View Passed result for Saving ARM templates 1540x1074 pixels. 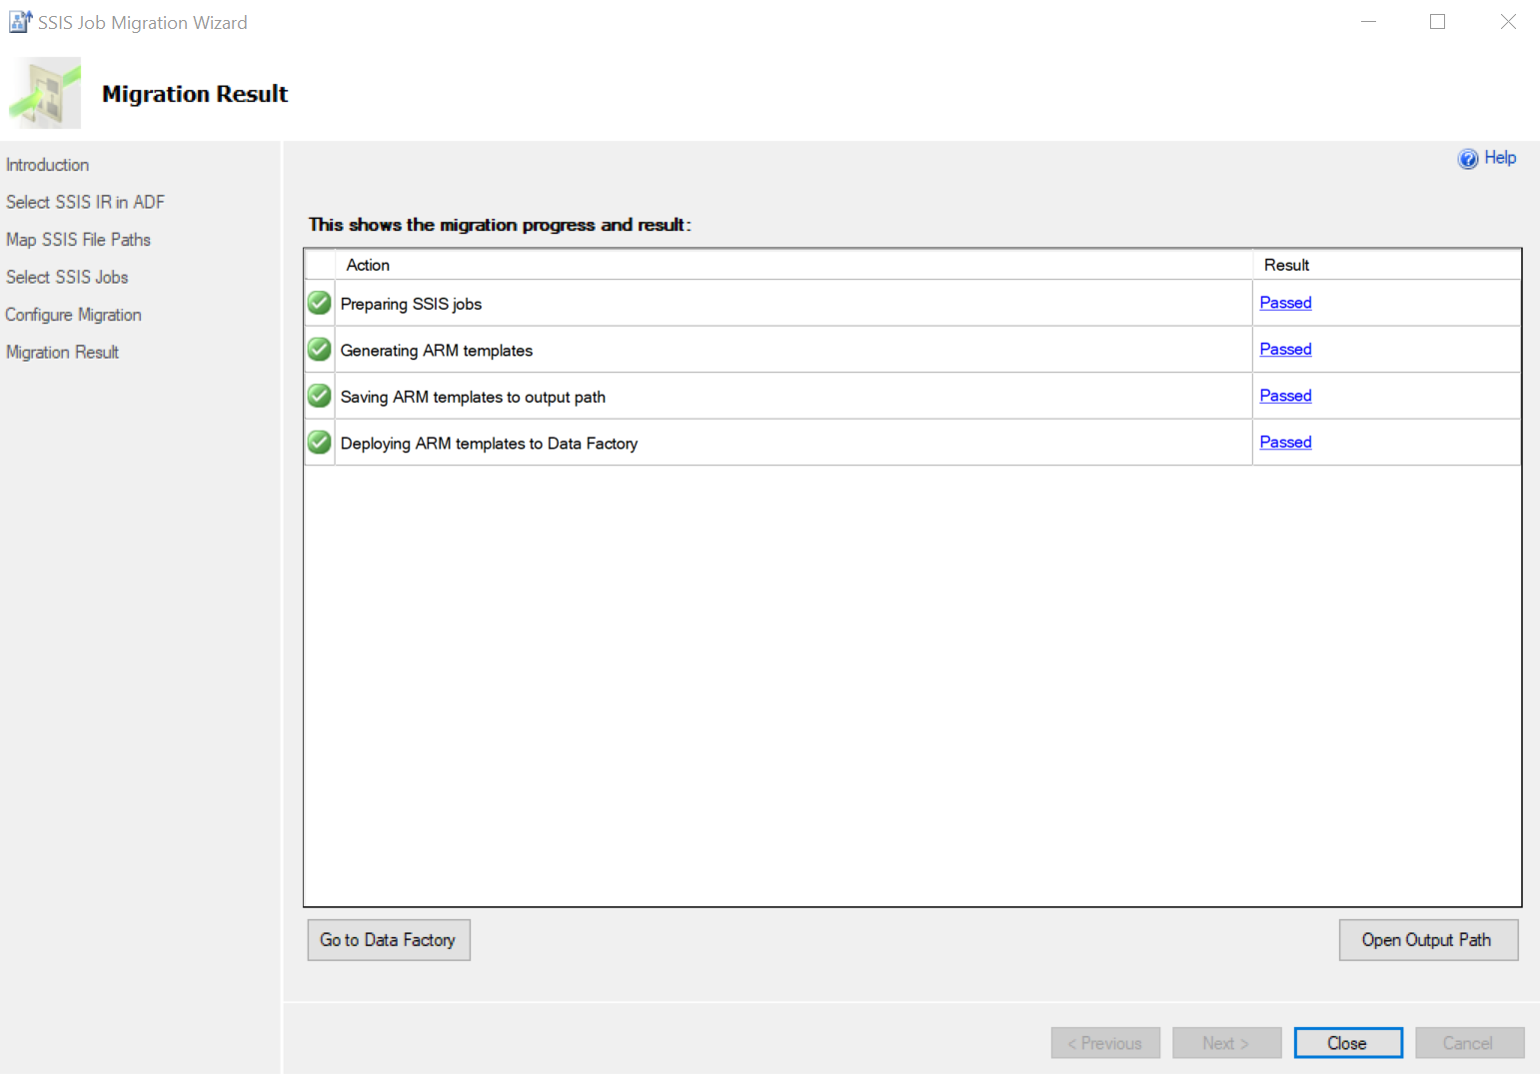1285,396
